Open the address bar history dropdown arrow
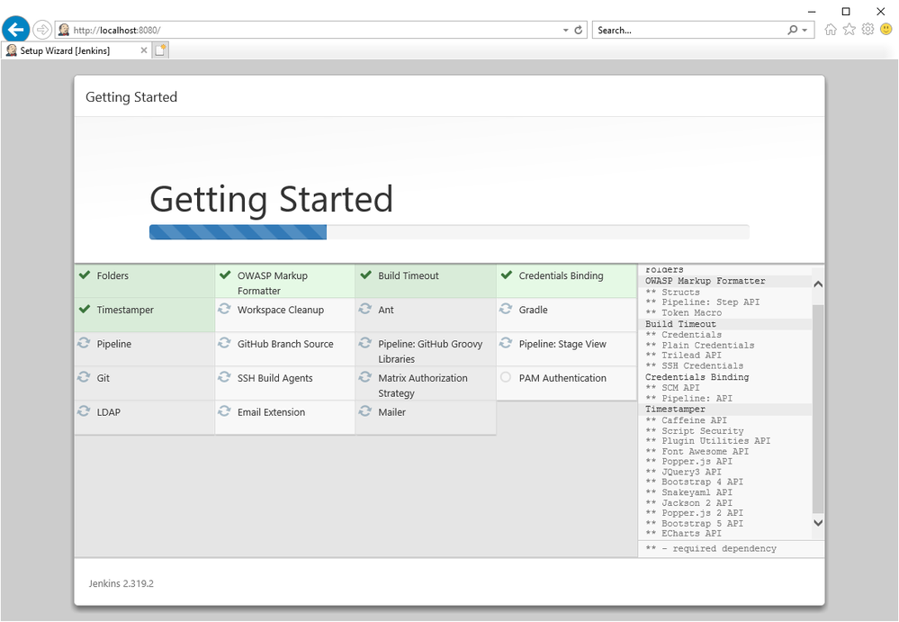 565,30
